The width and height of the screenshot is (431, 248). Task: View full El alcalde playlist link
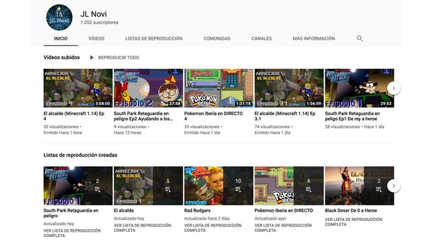point(142,228)
